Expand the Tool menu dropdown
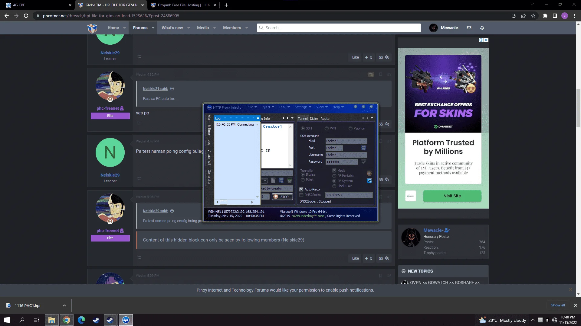Image resolution: width=581 pixels, height=326 pixels. coord(284,107)
